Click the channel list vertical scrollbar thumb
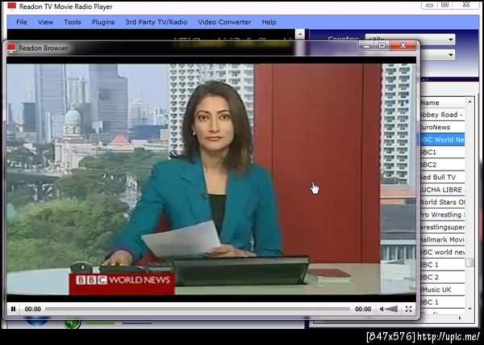Viewport: 484px width, 345px height. [x=469, y=263]
